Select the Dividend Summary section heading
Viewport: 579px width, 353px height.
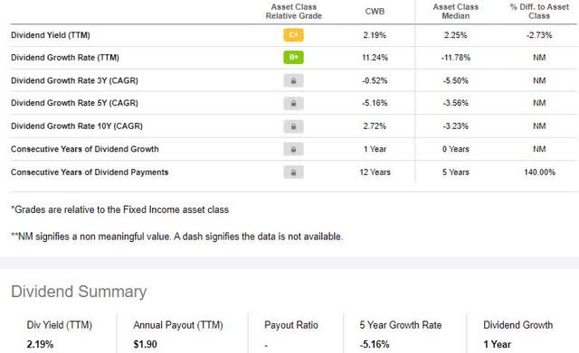click(79, 292)
